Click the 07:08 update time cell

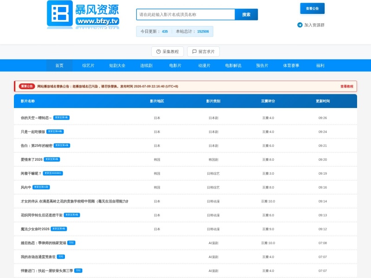pyautogui.click(x=323, y=243)
